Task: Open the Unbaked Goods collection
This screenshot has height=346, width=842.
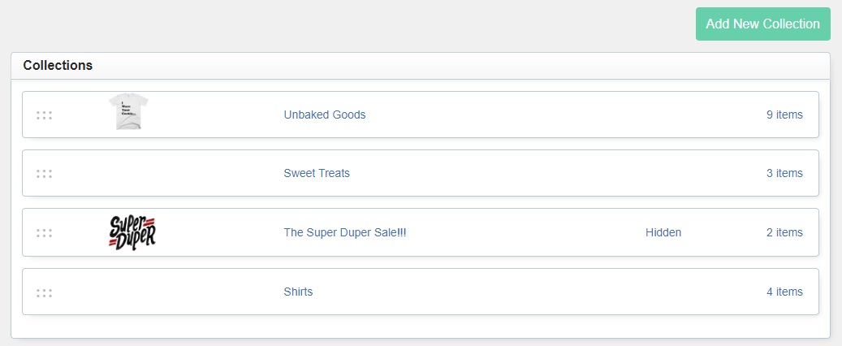Action: tap(324, 115)
